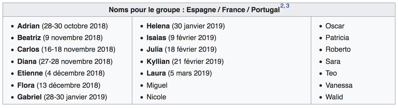
Task: Click footnote reference 3 in header
Action: point(287,6)
